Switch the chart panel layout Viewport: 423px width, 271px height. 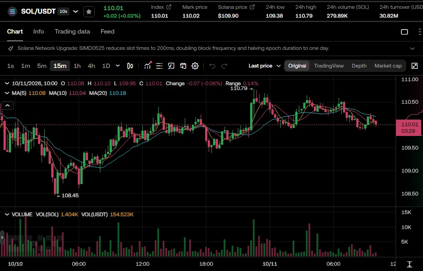(404, 32)
